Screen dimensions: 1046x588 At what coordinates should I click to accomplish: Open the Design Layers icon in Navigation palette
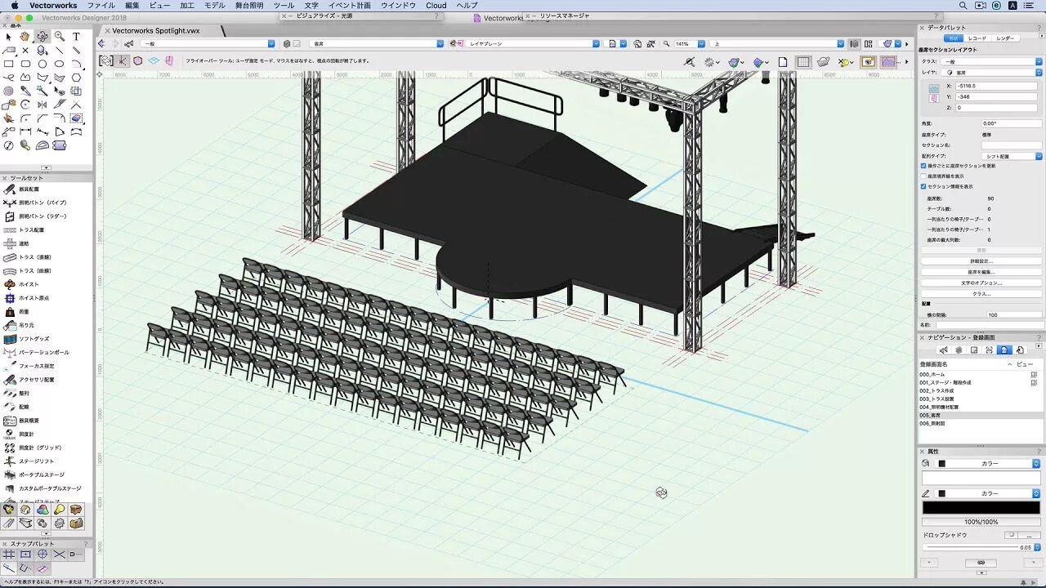959,350
